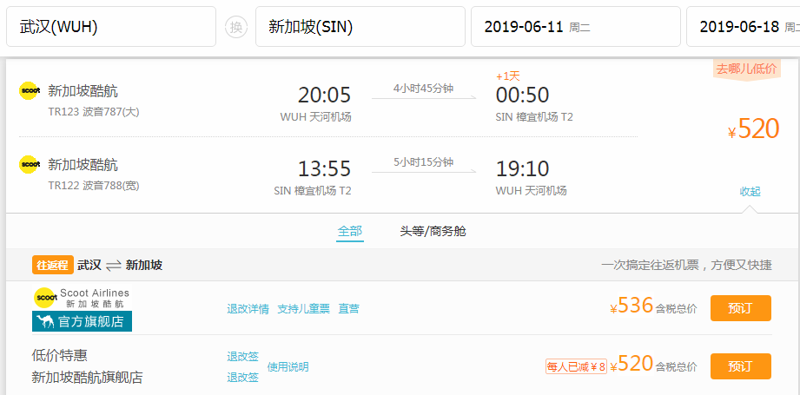This screenshot has width=800, height=395.
Task: Select the 全部 cabin tab
Action: pos(349,231)
